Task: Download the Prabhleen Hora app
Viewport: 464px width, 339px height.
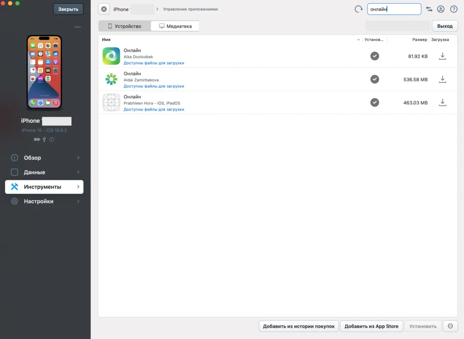Action: pyautogui.click(x=442, y=102)
